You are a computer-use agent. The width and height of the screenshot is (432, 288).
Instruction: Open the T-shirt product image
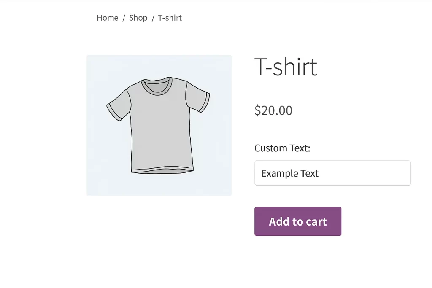tap(159, 125)
